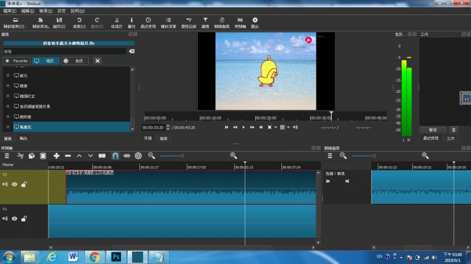The image size is (471, 264).
Task: Click the timeline Copy icon
Action: point(31,156)
